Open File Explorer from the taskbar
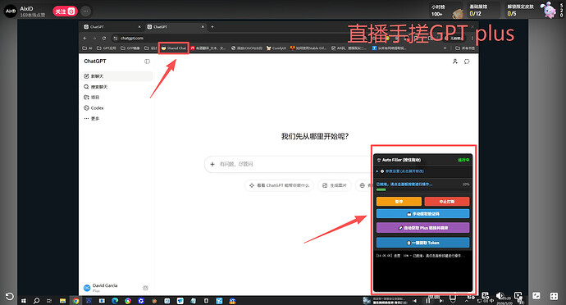This screenshot has height=305, width=566. point(62,300)
